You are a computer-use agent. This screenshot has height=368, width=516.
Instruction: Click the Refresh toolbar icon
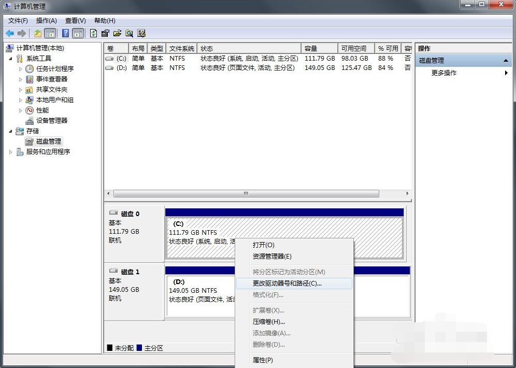pyautogui.click(x=93, y=33)
